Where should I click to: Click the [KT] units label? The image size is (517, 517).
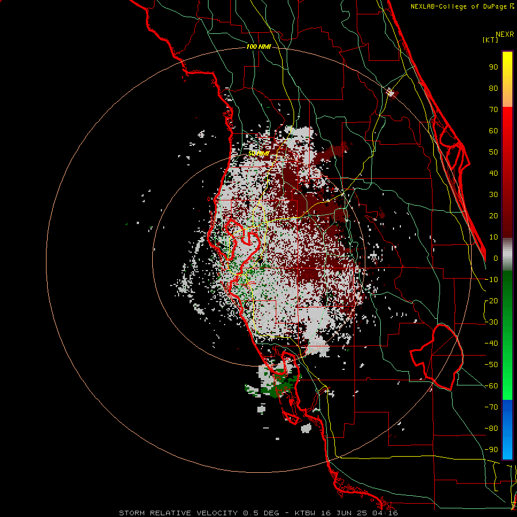tap(490, 40)
